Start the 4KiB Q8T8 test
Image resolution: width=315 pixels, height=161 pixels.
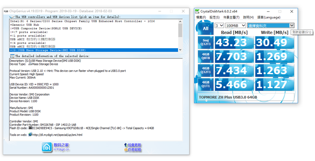pyautogui.click(x=206, y=56)
